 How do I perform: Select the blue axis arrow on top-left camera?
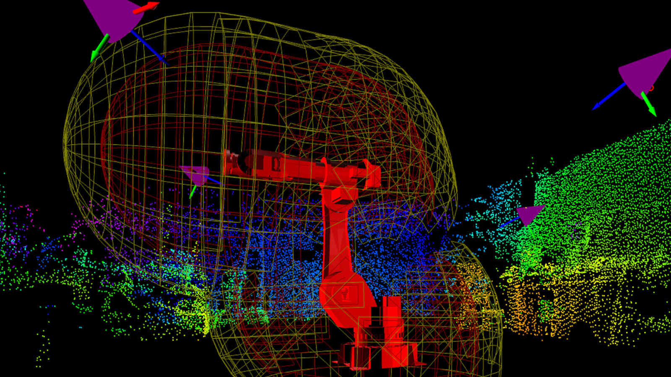150,47
